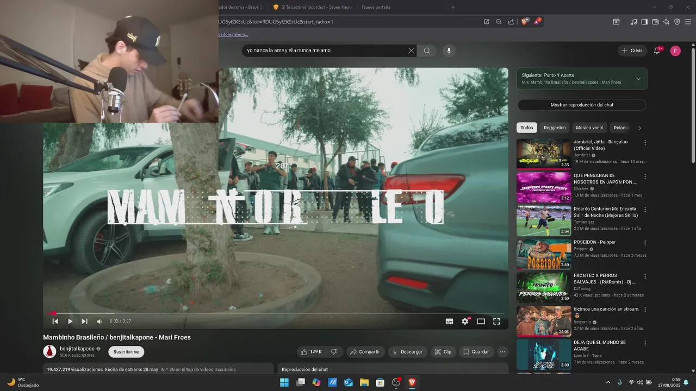This screenshot has height=391, width=696.
Task: Select the partially shown Relacio... chip
Action: click(621, 128)
